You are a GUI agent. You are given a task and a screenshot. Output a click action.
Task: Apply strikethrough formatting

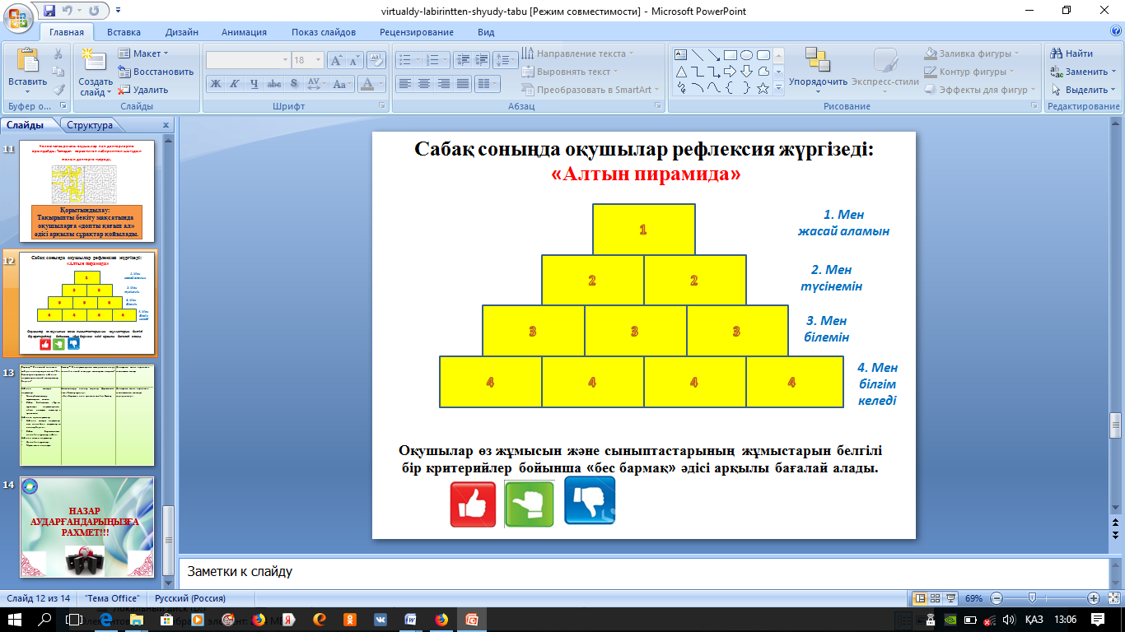click(274, 83)
